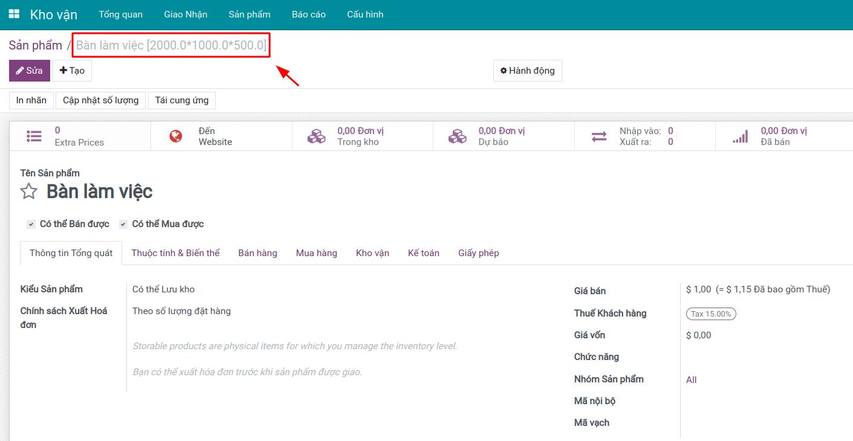The width and height of the screenshot is (853, 441).
Task: Click the Sửa edit button
Action: coord(29,71)
